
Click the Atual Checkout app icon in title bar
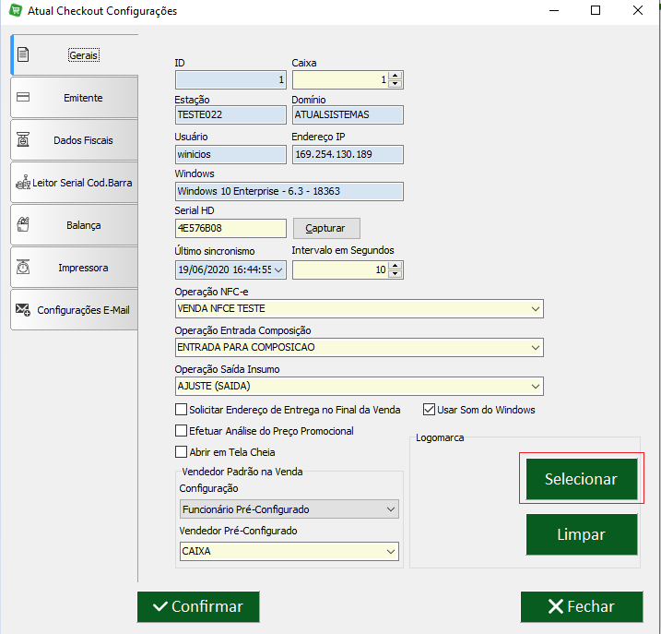point(16,10)
